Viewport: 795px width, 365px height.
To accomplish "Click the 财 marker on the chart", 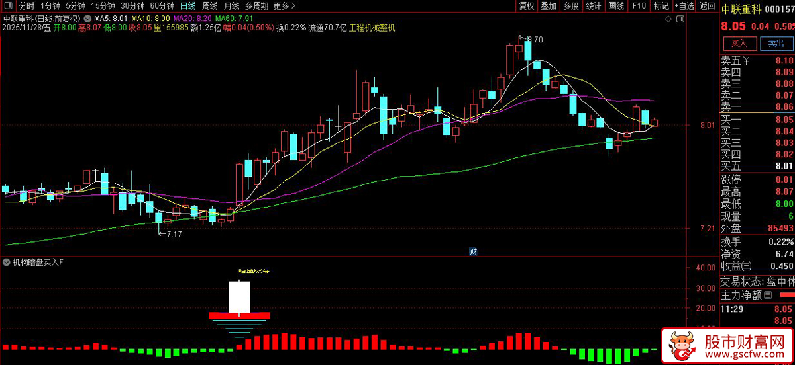I will 473,251.
